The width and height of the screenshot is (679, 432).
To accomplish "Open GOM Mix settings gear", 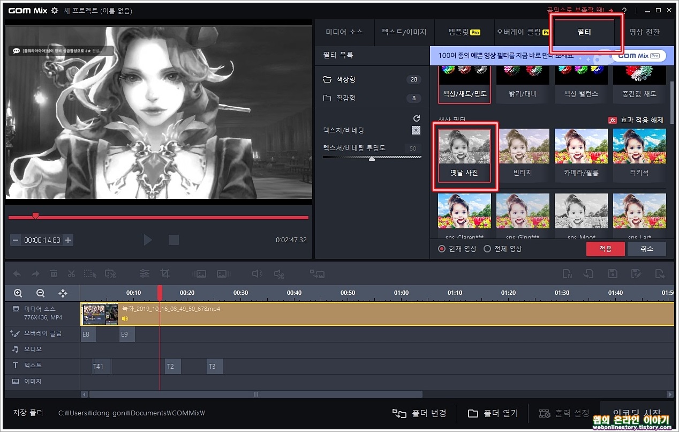I will coord(54,11).
